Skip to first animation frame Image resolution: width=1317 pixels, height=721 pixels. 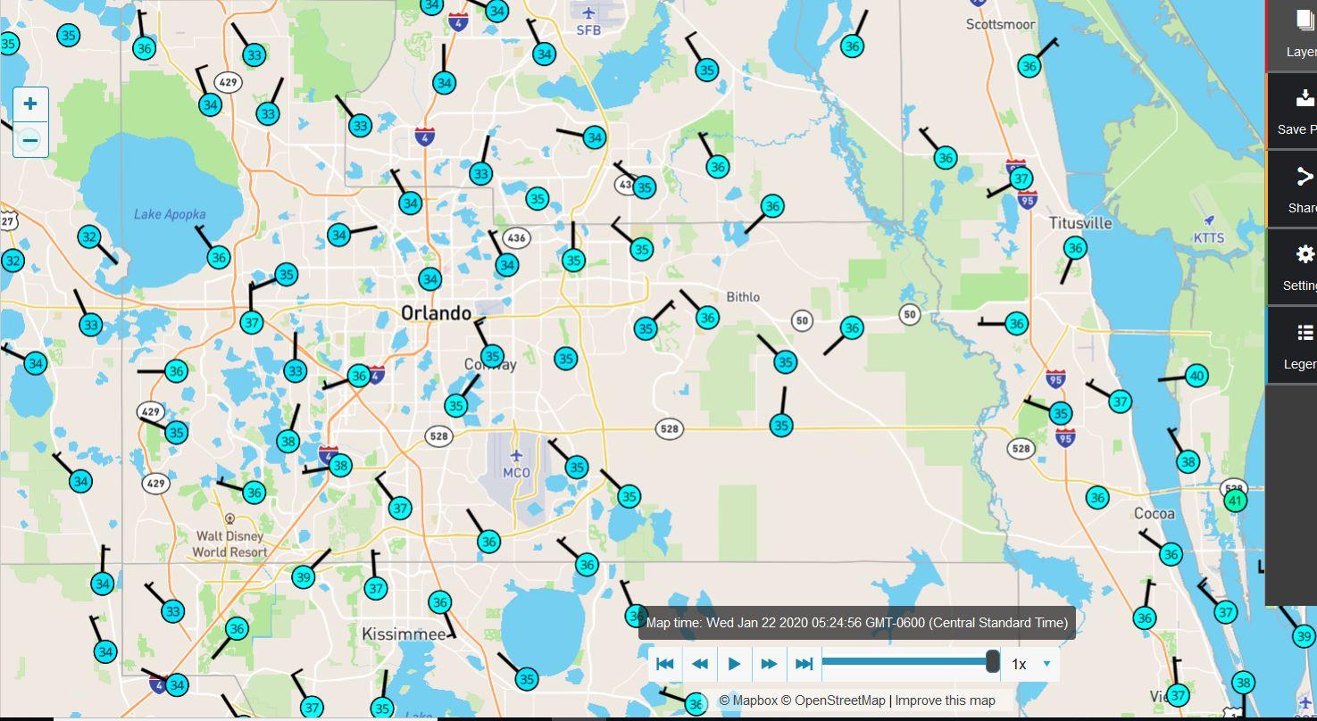pos(665,664)
